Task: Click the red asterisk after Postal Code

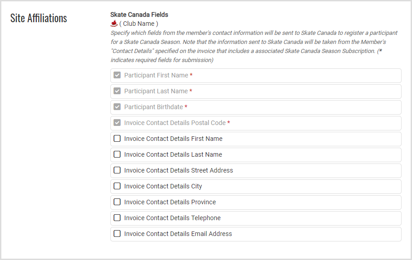Action: pyautogui.click(x=228, y=123)
